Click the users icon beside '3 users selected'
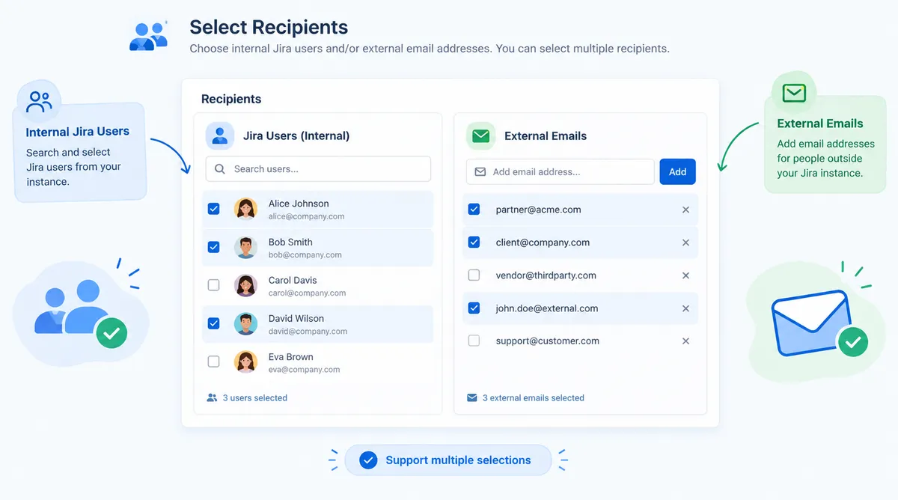Image resolution: width=898 pixels, height=500 pixels. (212, 398)
